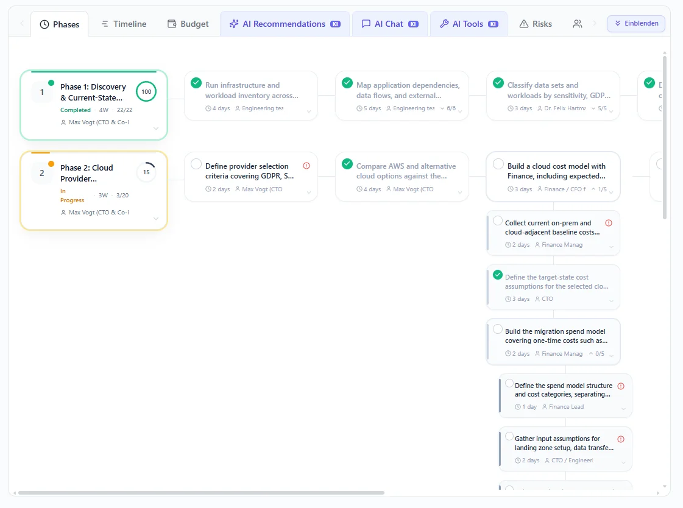The width and height of the screenshot is (683, 508).
Task: Open the Budget tab
Action: 188,24
